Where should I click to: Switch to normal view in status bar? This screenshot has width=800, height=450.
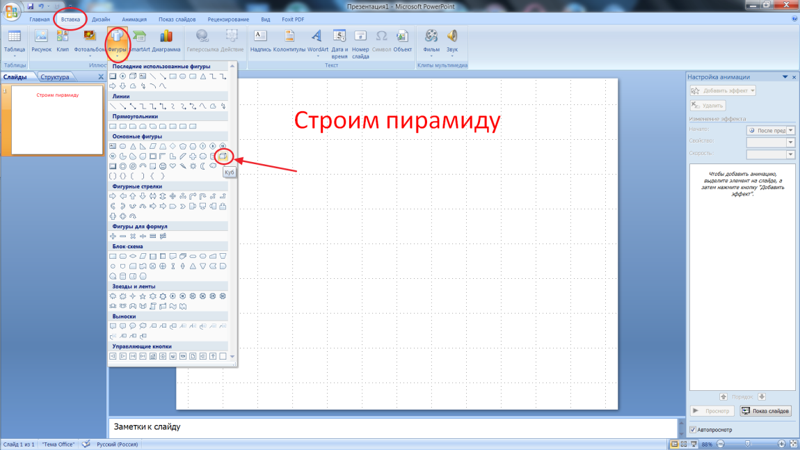675,444
